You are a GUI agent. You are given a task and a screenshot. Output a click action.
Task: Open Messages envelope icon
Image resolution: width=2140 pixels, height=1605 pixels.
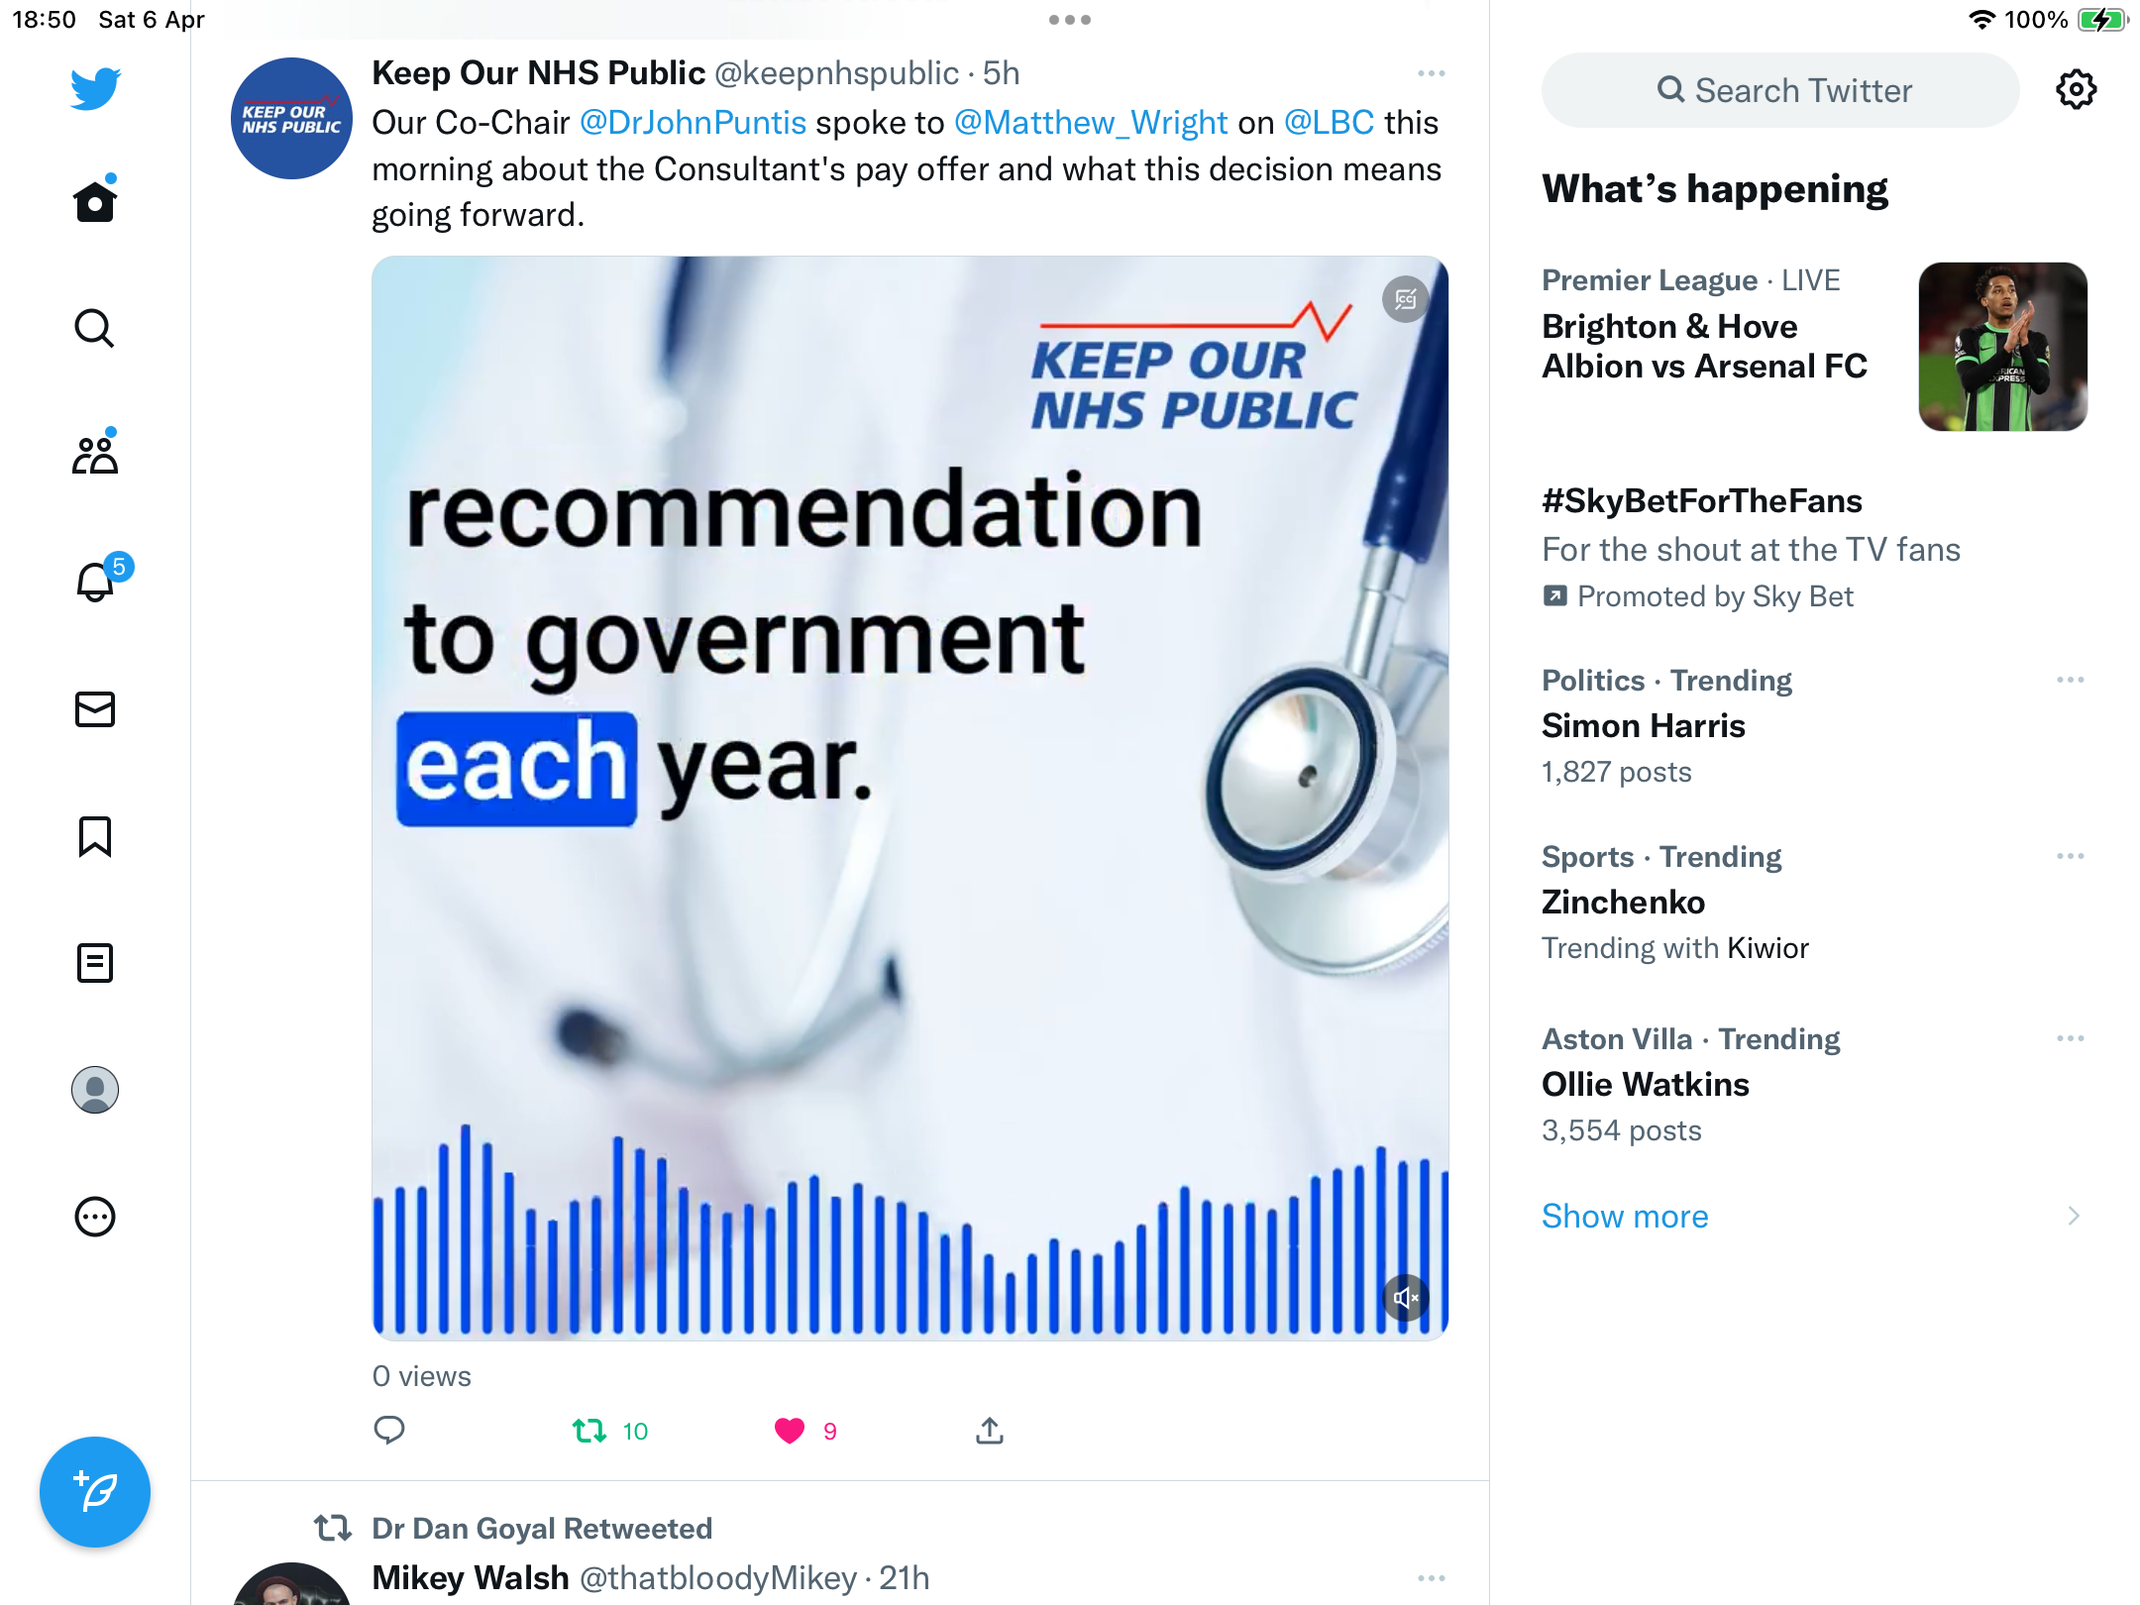[x=95, y=708]
